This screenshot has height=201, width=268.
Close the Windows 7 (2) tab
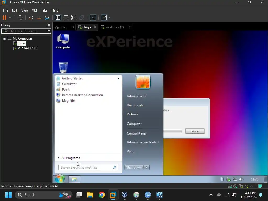coord(130,27)
